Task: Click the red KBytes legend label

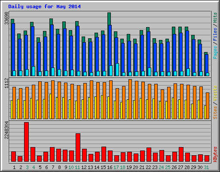Action: tap(215, 154)
